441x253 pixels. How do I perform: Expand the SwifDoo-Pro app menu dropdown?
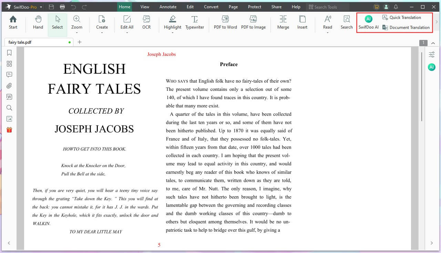41,7
